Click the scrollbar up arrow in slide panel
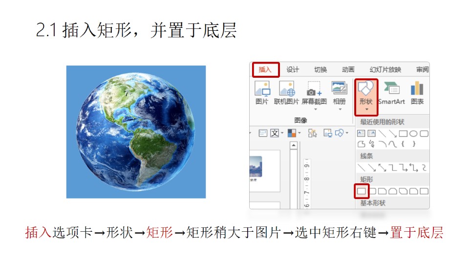469x264 pixels. coord(294,145)
